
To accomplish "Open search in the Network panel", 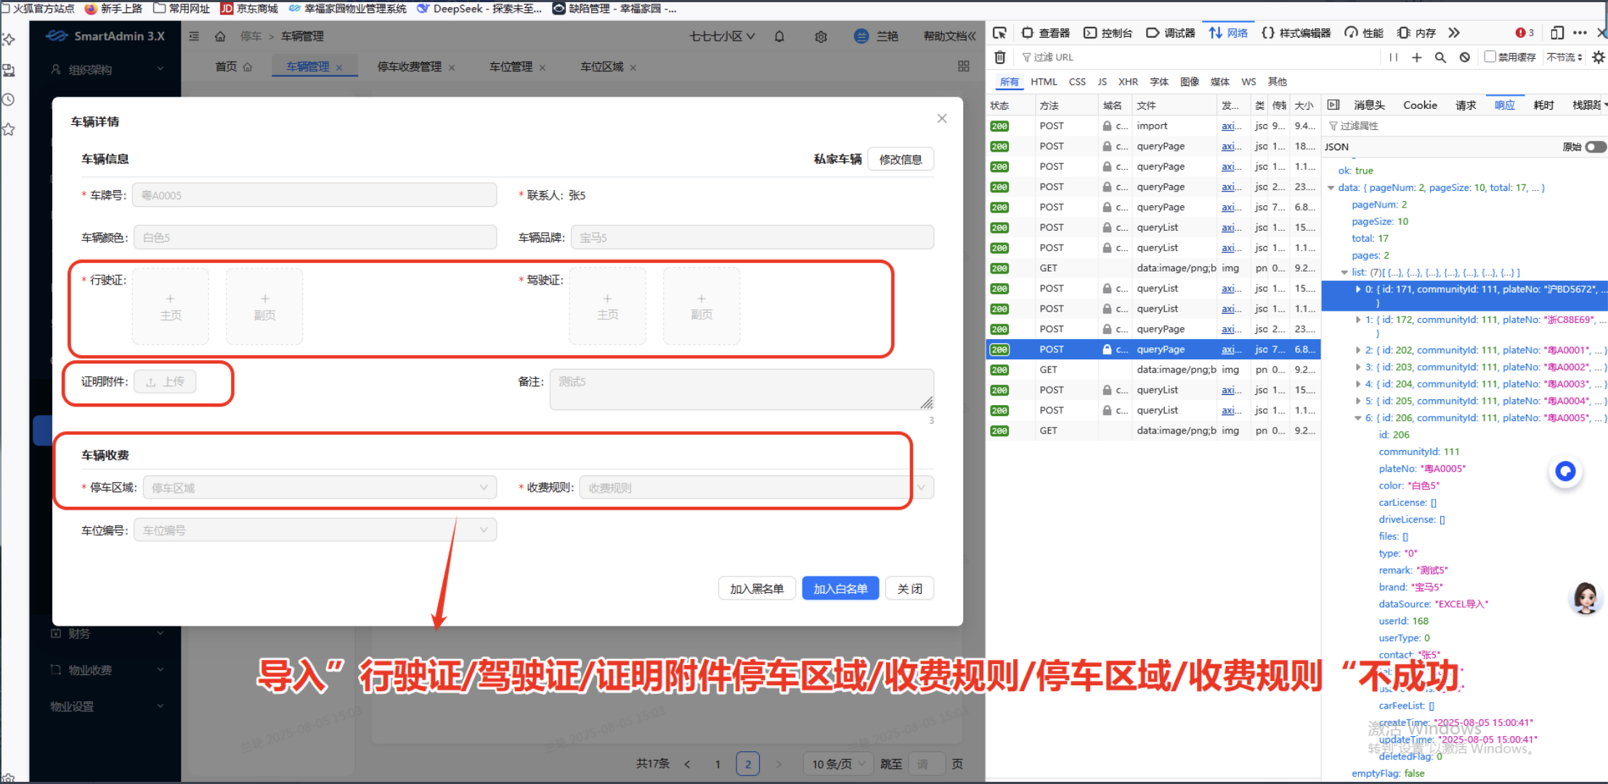I will [1441, 57].
